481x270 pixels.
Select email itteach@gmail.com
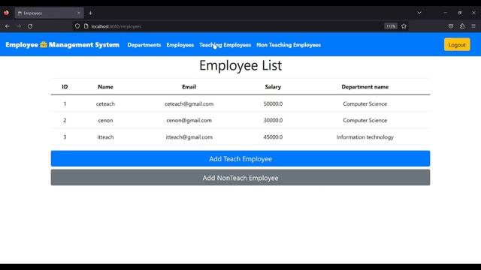pos(189,136)
